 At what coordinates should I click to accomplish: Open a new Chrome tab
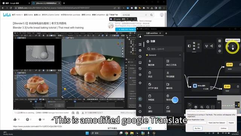coord(64,3)
